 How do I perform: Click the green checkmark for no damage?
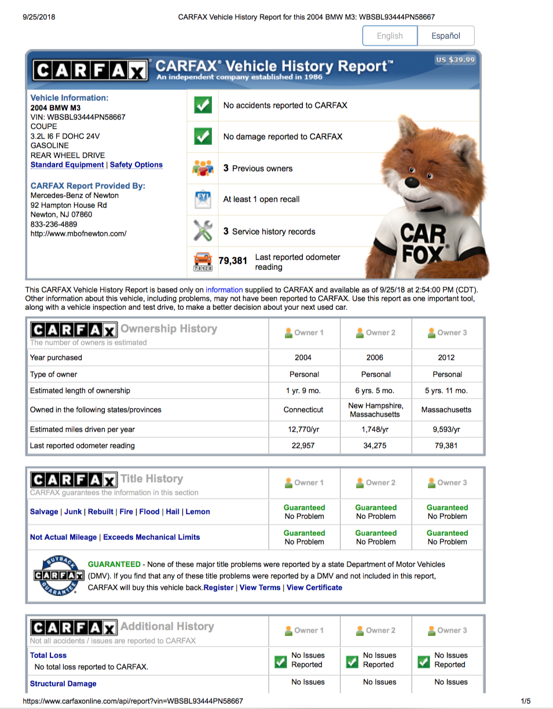point(202,137)
